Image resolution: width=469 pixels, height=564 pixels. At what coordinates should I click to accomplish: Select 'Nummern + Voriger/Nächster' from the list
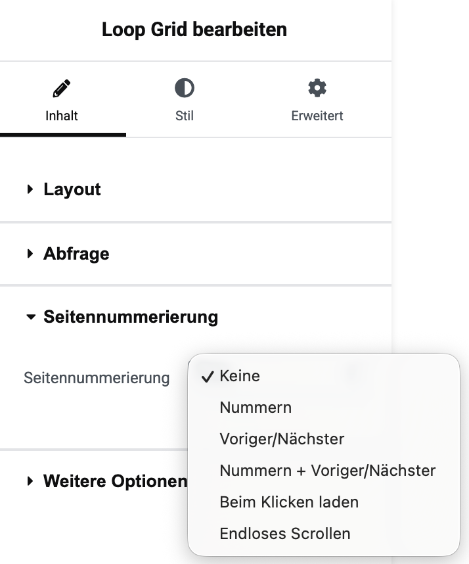(327, 470)
